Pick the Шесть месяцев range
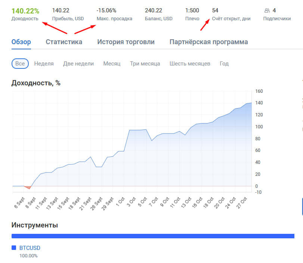The width and height of the screenshot is (303, 263). click(190, 64)
